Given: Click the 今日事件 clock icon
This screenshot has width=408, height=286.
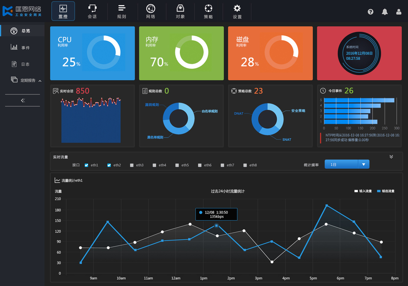Looking at the screenshot, I should tap(323, 91).
